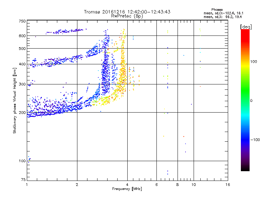Image resolution: width=268 pixels, height=201 pixels.
Task: Click the y-axis tick label '600'
Action: click(22, 36)
